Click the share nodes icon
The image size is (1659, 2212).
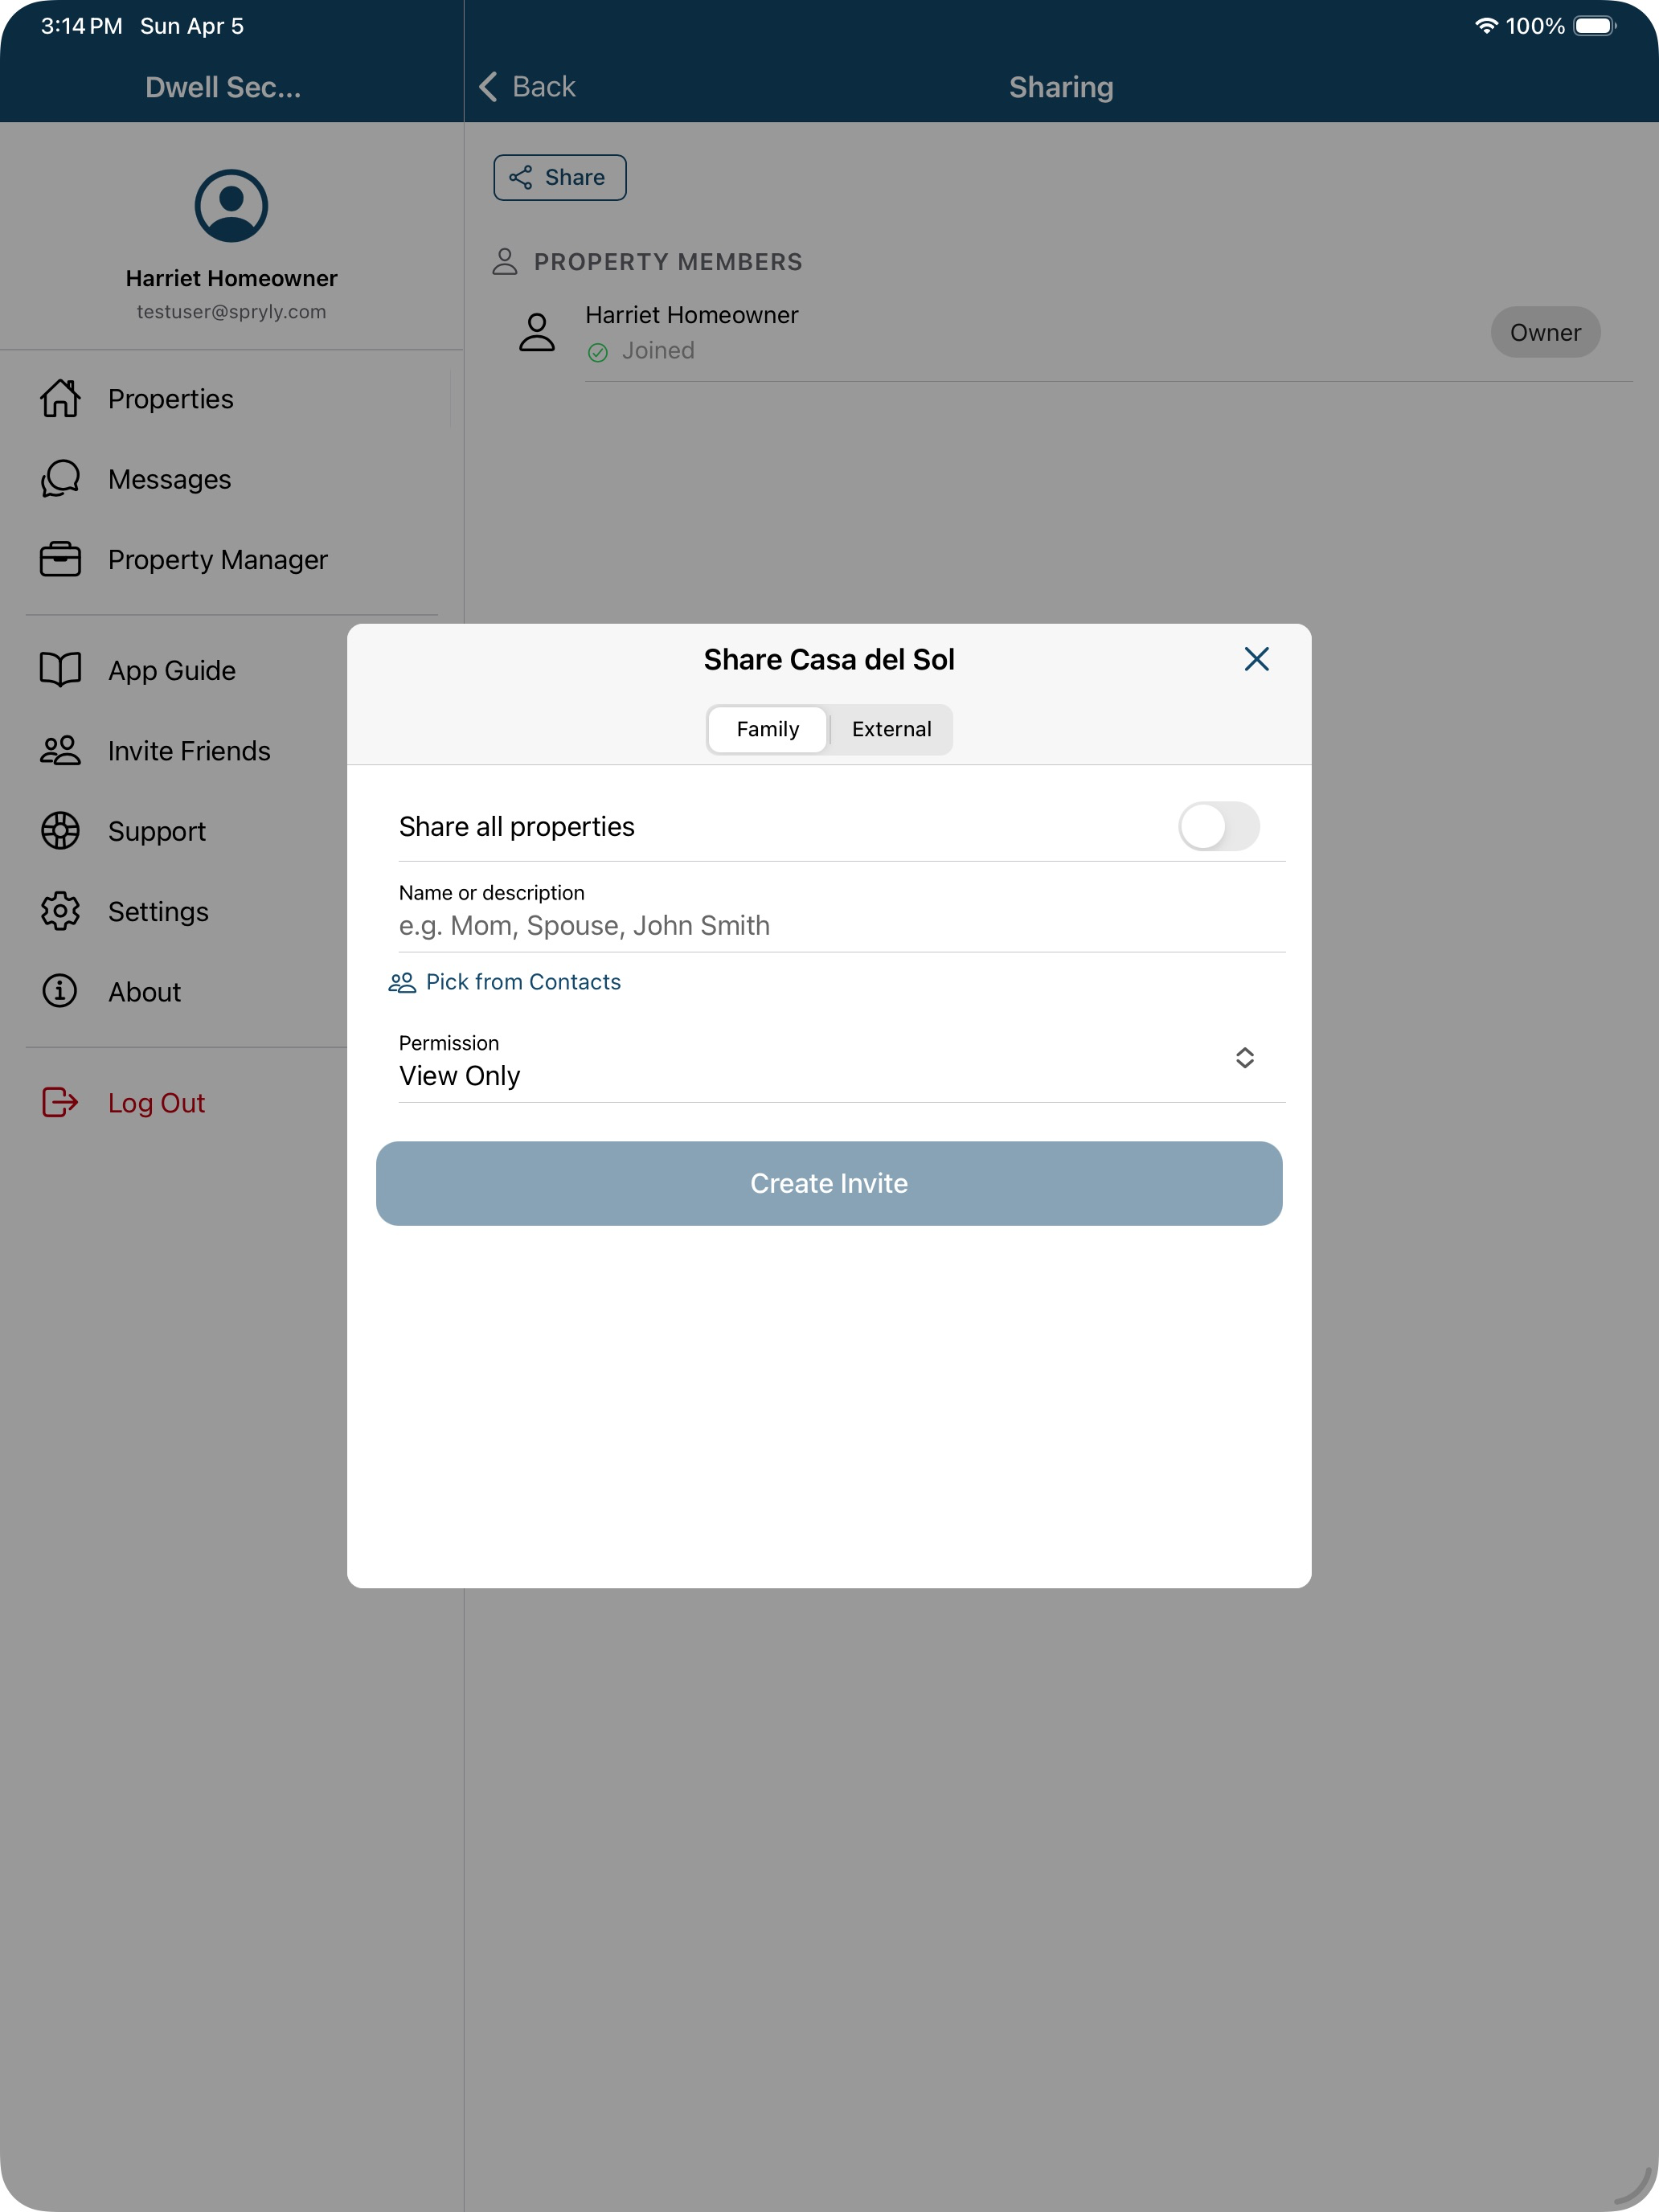point(520,177)
